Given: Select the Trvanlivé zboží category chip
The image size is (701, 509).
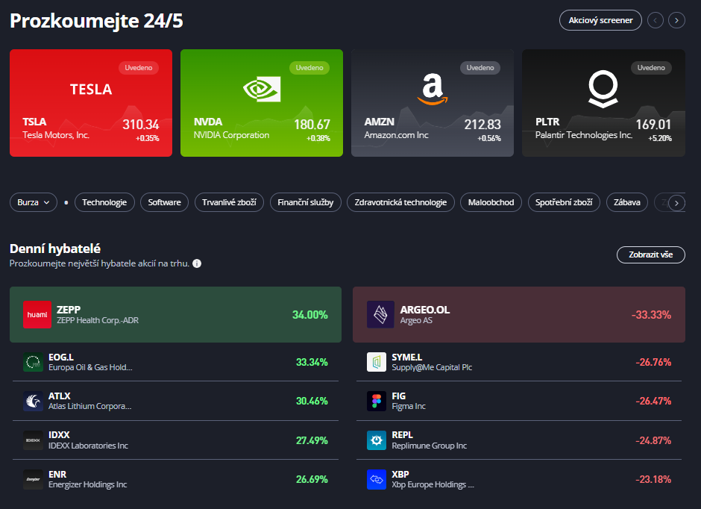Looking at the screenshot, I should click(229, 202).
